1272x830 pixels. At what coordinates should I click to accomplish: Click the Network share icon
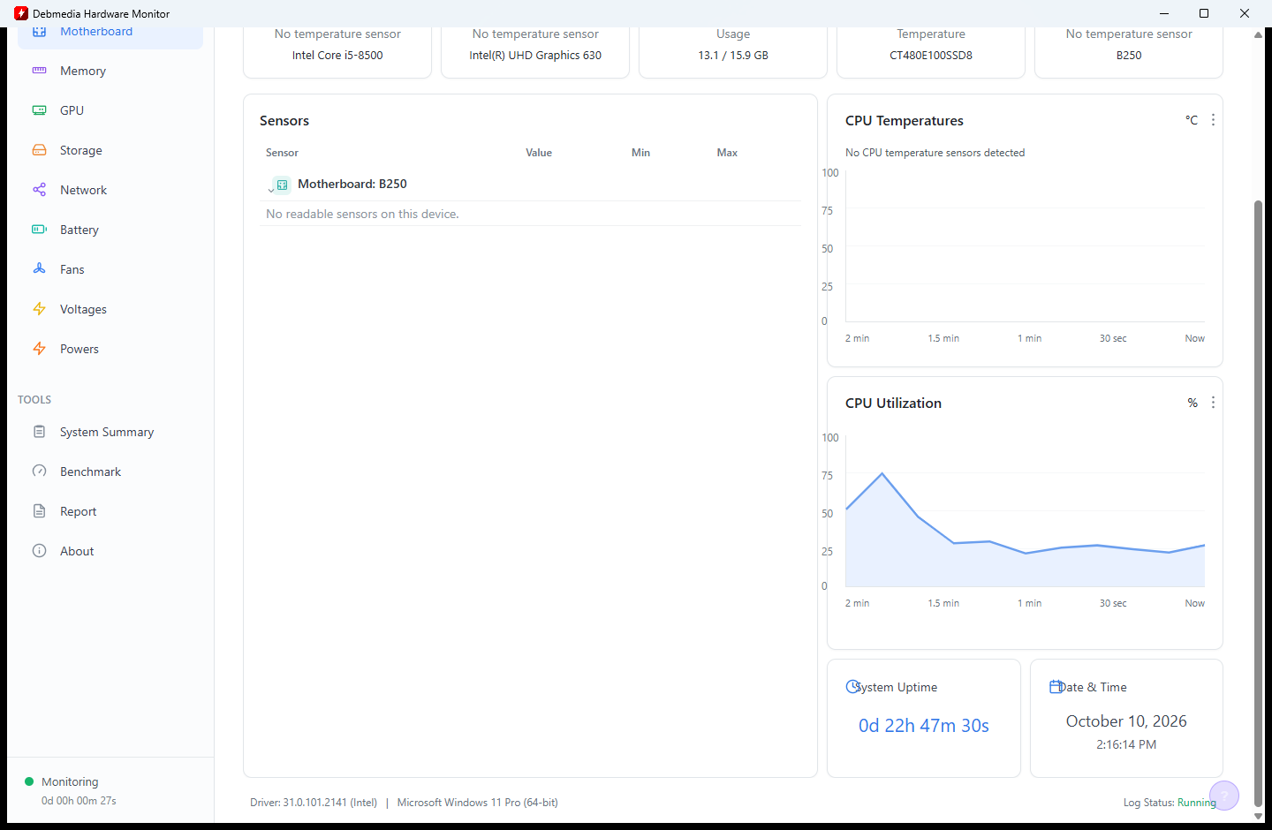pos(39,190)
